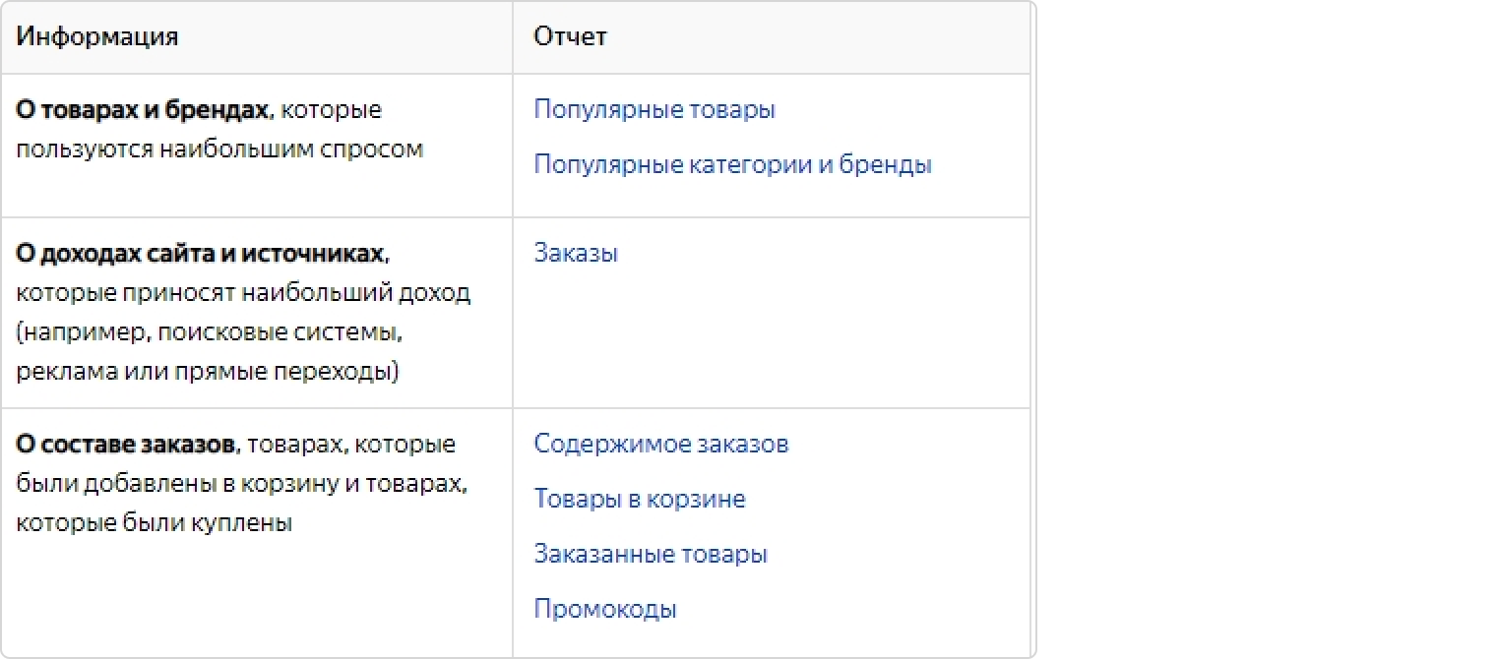
Task: Click bold text О составе заказов
Action: pos(127,444)
